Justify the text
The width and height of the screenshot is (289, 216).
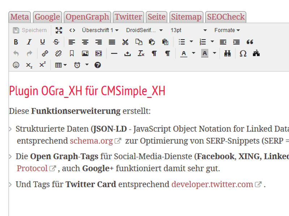(x=112, y=42)
